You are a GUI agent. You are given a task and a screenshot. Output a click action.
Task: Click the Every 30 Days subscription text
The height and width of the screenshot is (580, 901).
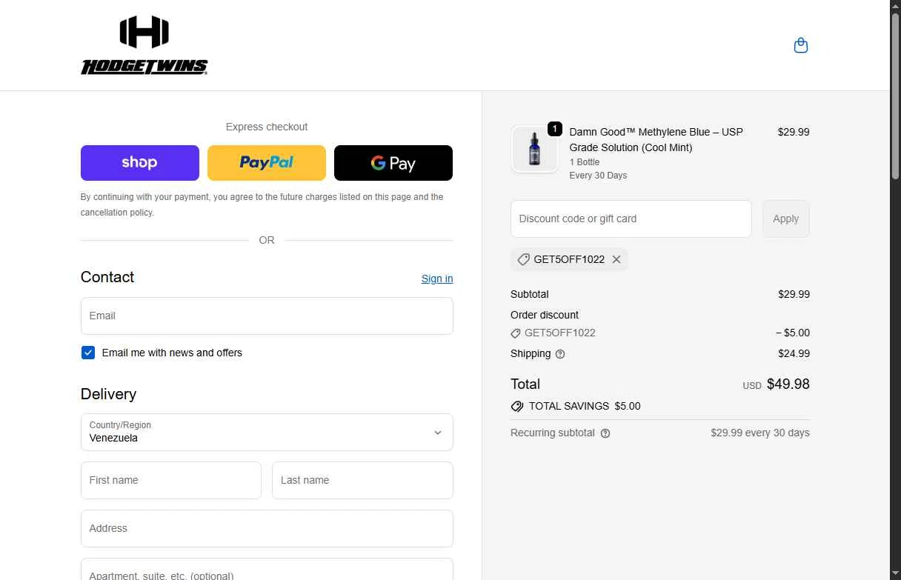(x=598, y=176)
